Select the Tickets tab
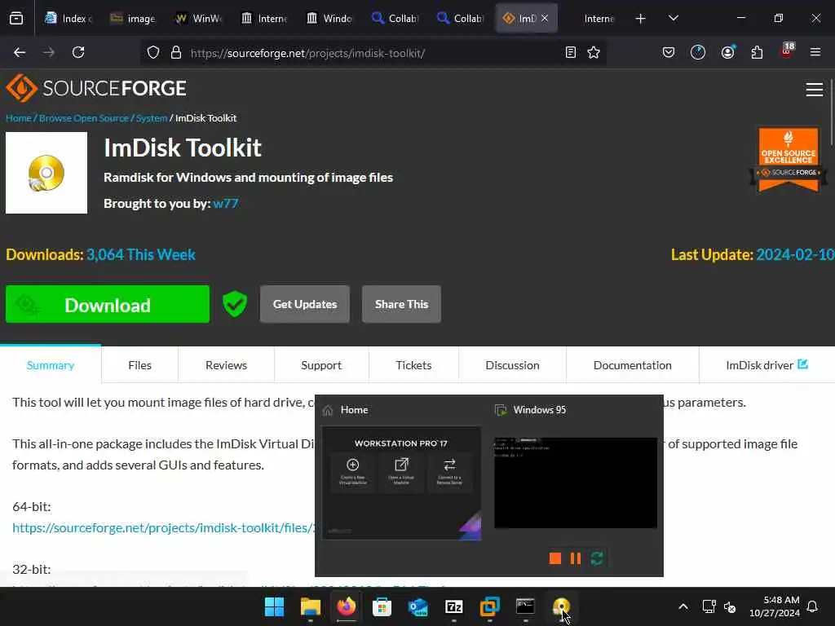 click(x=413, y=365)
